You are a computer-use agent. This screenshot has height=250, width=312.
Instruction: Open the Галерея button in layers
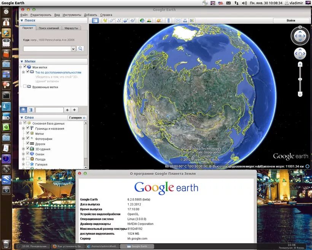coord(77,118)
